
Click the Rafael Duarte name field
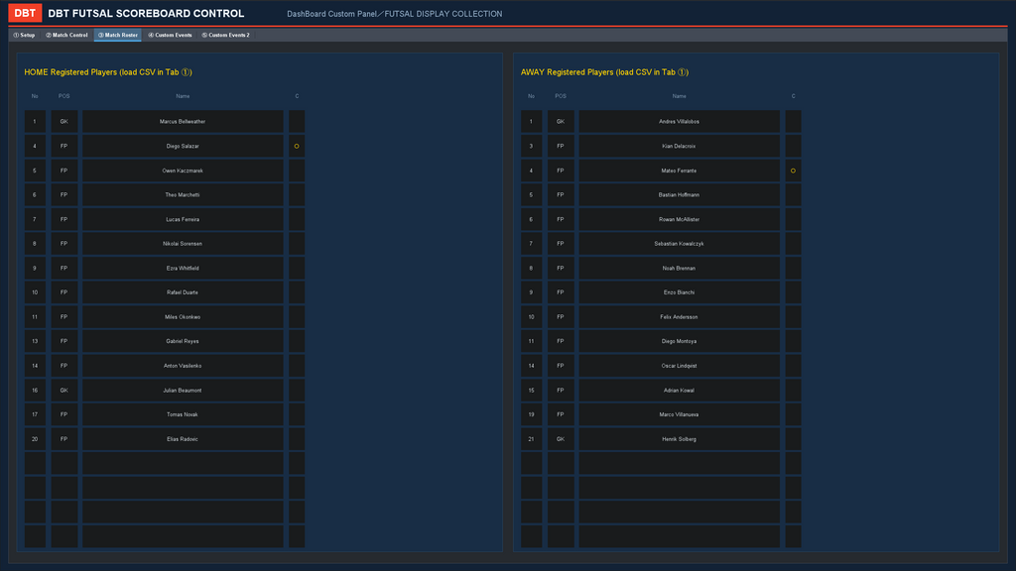click(183, 292)
